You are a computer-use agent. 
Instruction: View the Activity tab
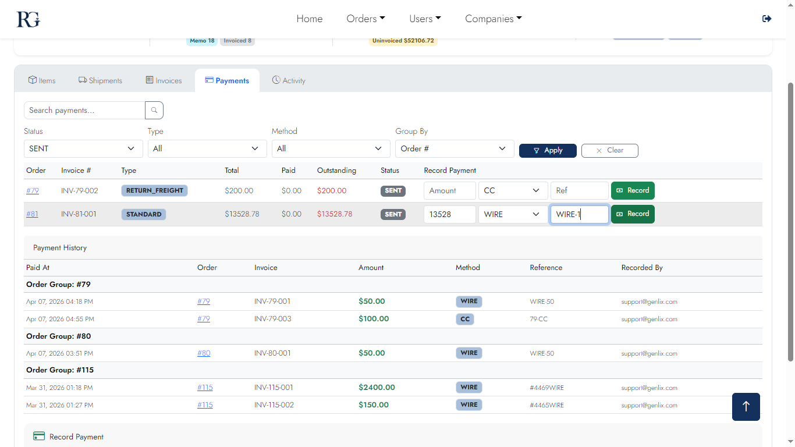click(289, 80)
